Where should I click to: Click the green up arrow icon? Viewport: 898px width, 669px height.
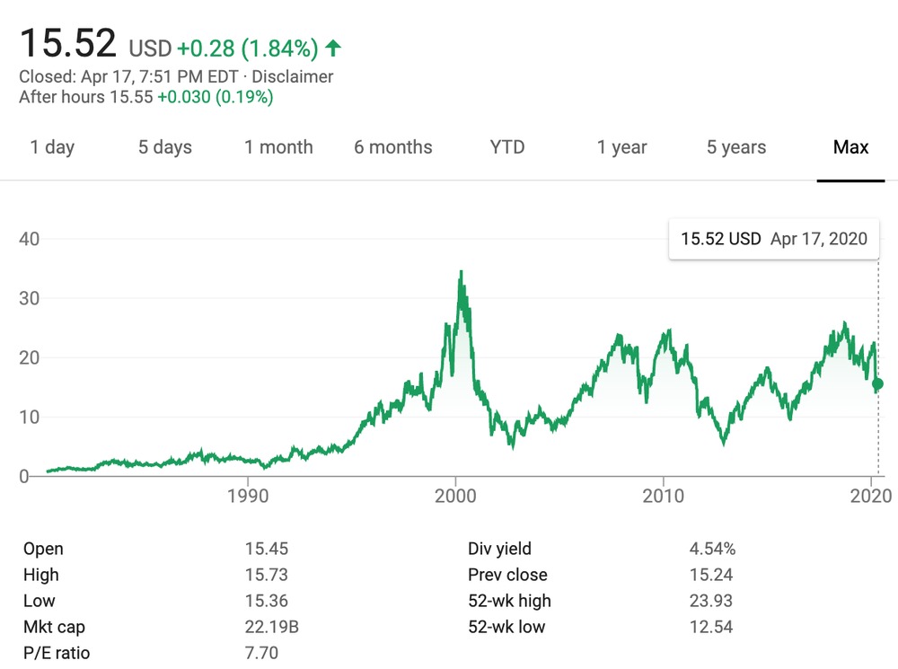click(333, 48)
